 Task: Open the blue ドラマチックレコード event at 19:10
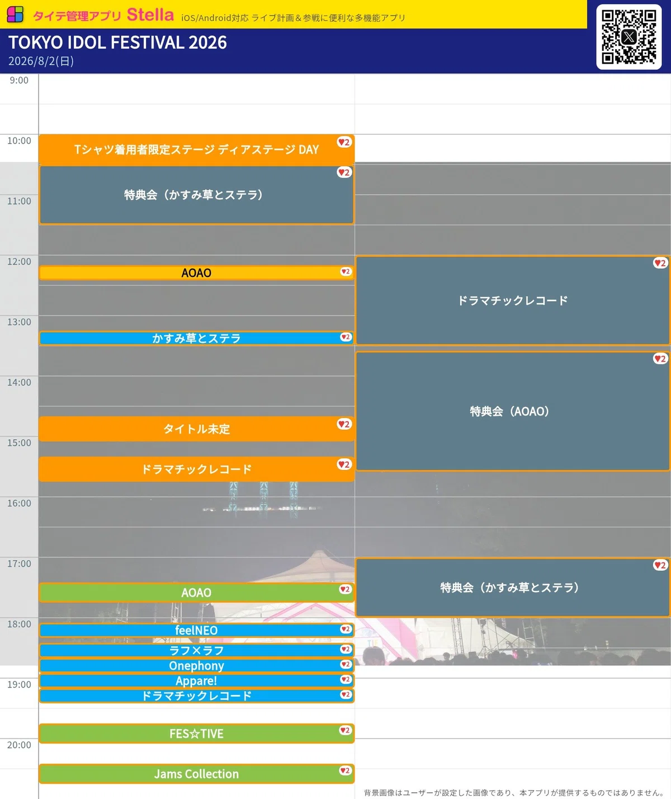(196, 695)
